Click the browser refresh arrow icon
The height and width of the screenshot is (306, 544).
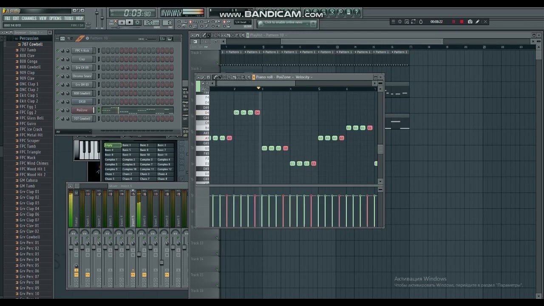click(x=11, y=33)
